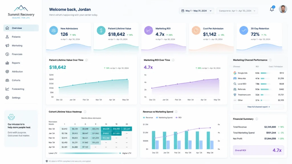Go to the Marketing section
The image size is (292, 164).
pos(21,46)
